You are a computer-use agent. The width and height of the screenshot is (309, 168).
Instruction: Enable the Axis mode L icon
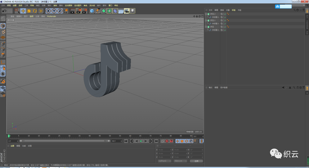[x=3, y=62]
